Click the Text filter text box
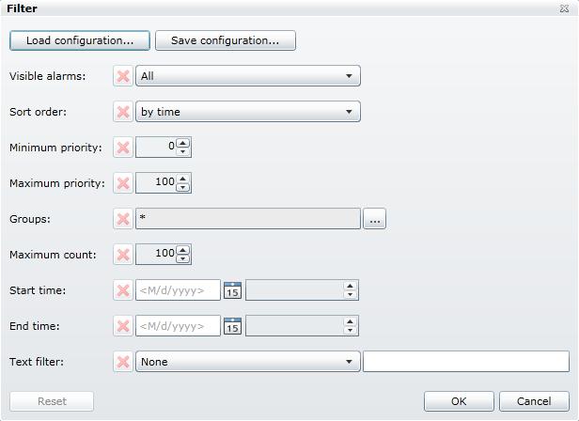This screenshot has height=421, width=579. click(x=466, y=362)
